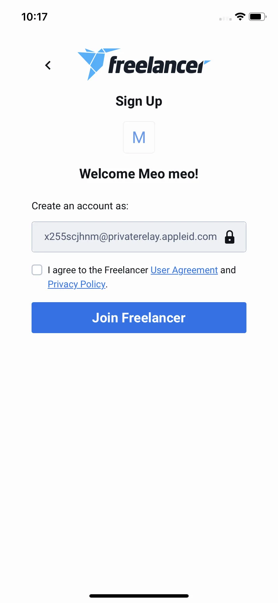Open the Privacy Policy link
This screenshot has width=278, height=603.
pyautogui.click(x=77, y=284)
